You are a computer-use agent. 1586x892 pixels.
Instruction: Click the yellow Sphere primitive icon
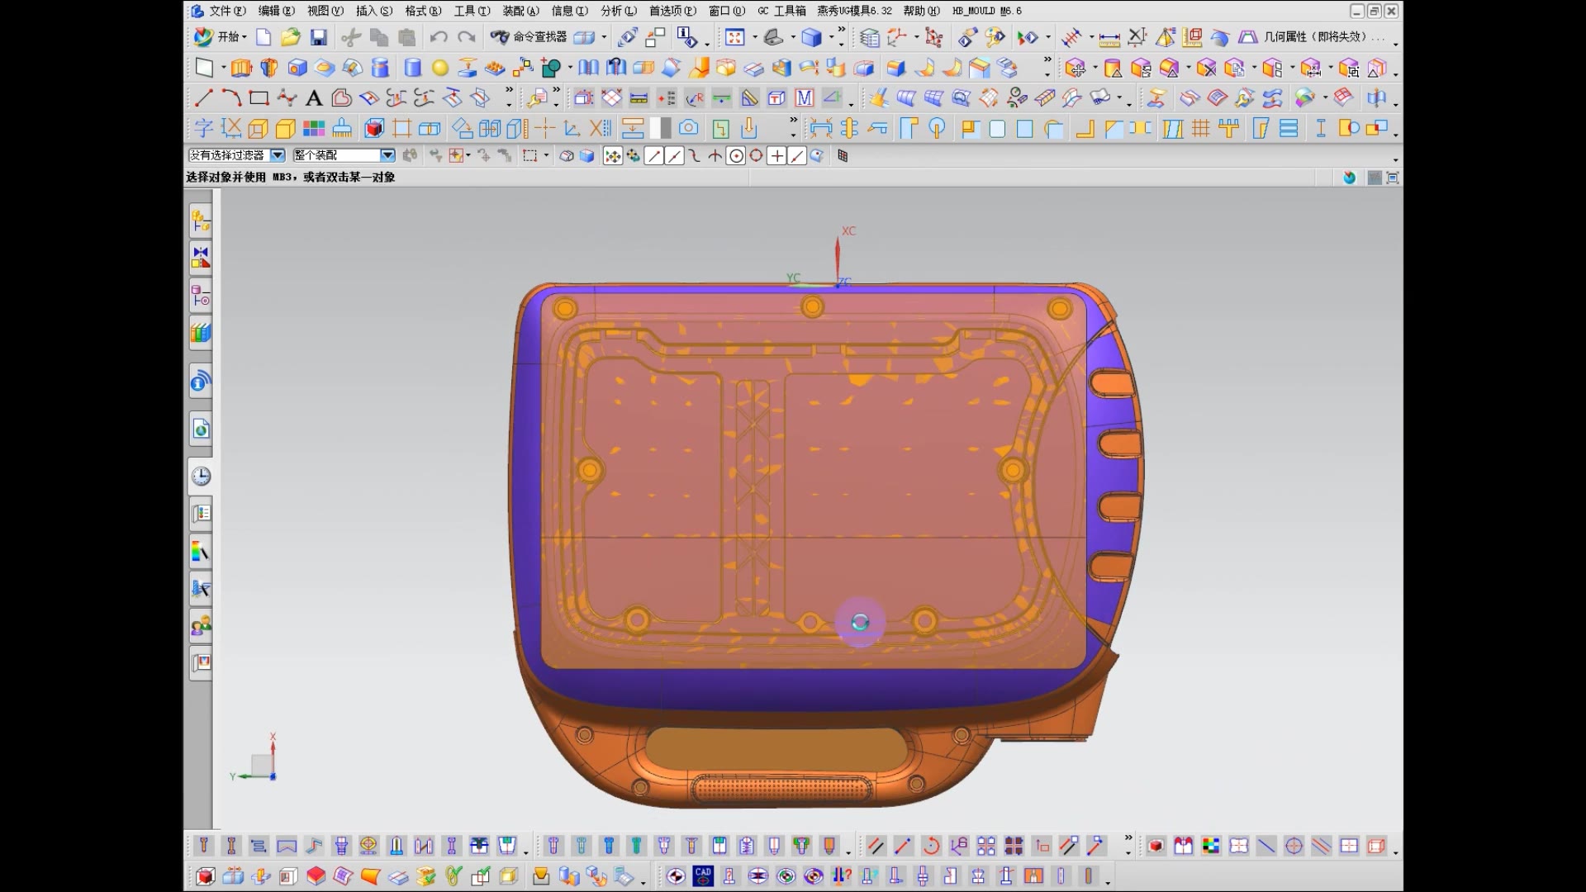(440, 68)
